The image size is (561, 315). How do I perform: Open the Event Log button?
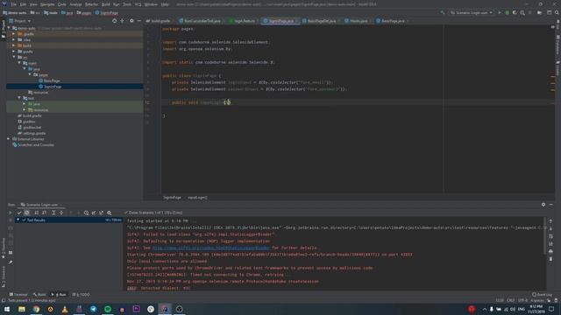click(x=543, y=295)
